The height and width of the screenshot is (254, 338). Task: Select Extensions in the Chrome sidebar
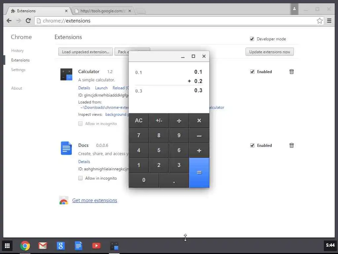(20, 60)
